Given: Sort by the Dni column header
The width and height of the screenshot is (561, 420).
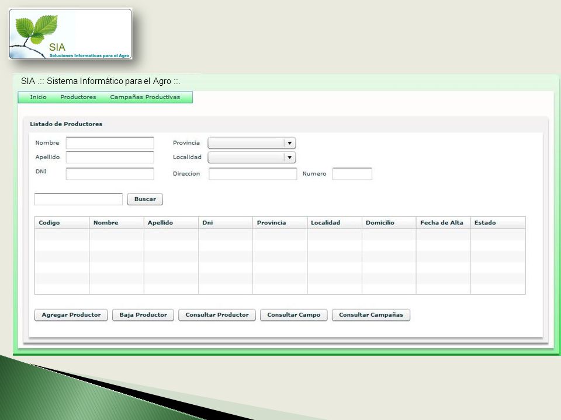Looking at the screenshot, I should click(x=226, y=223).
